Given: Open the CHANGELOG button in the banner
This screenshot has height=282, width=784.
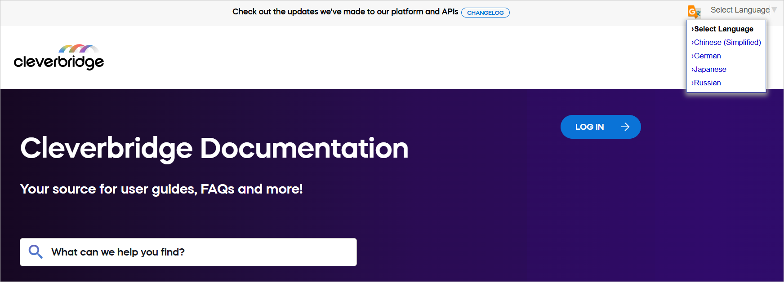Looking at the screenshot, I should pyautogui.click(x=485, y=13).
